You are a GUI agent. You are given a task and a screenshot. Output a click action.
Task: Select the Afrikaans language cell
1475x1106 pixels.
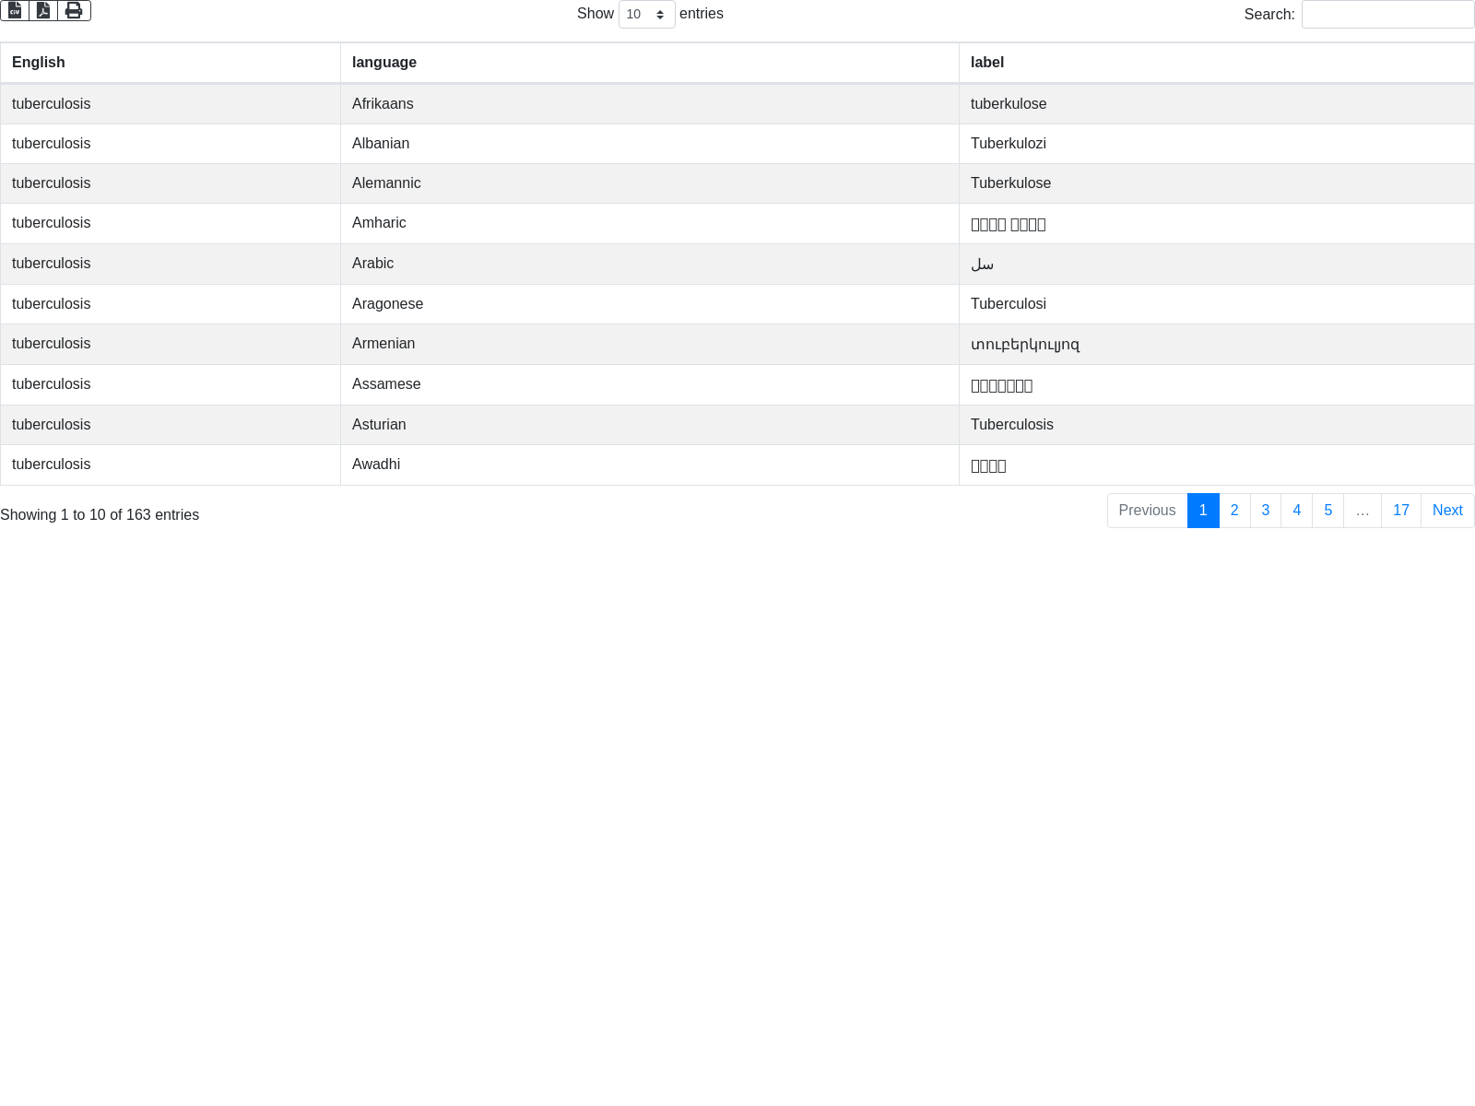383,104
